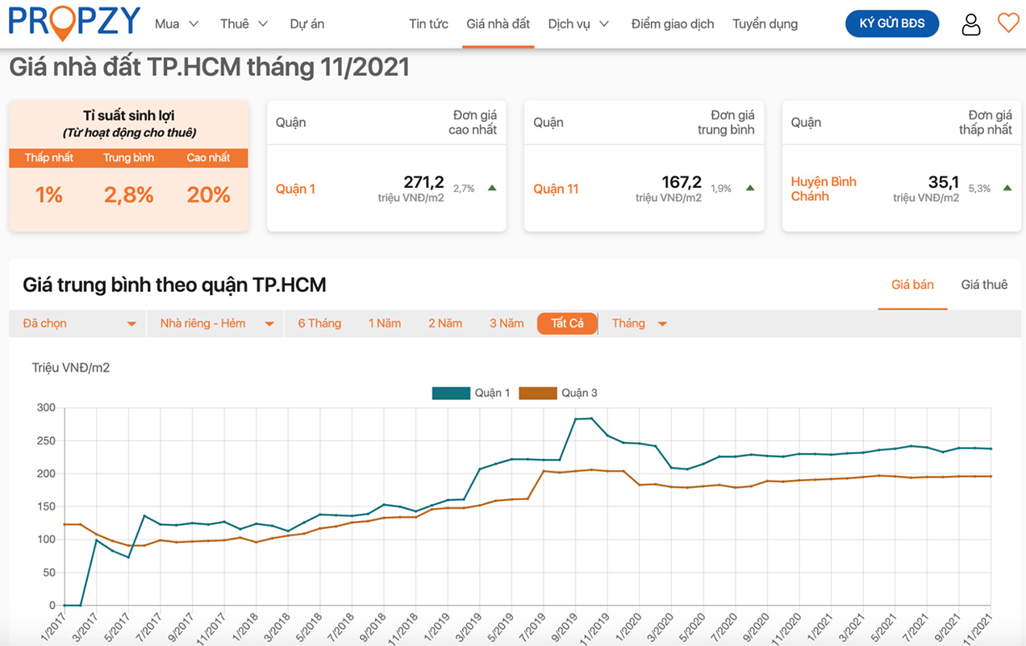Toggle Quận 3 series in chart legend
1026x646 pixels.
[x=558, y=393]
